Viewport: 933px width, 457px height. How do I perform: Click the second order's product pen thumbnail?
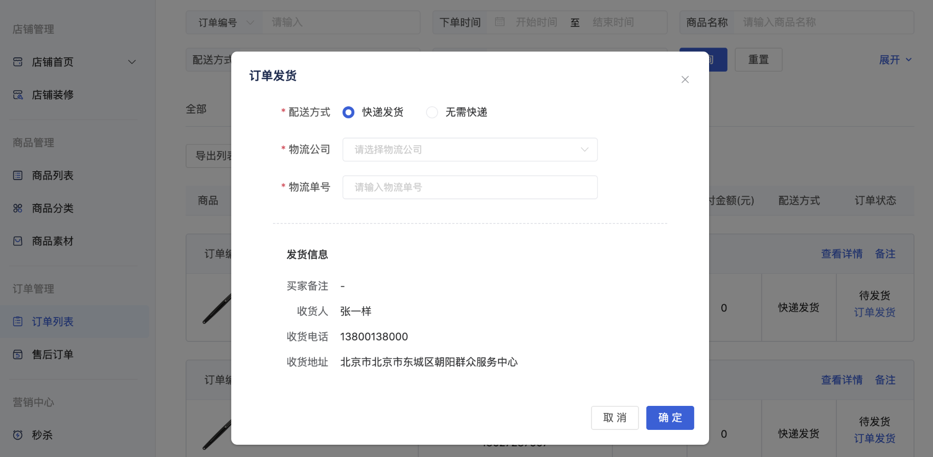pyautogui.click(x=217, y=435)
